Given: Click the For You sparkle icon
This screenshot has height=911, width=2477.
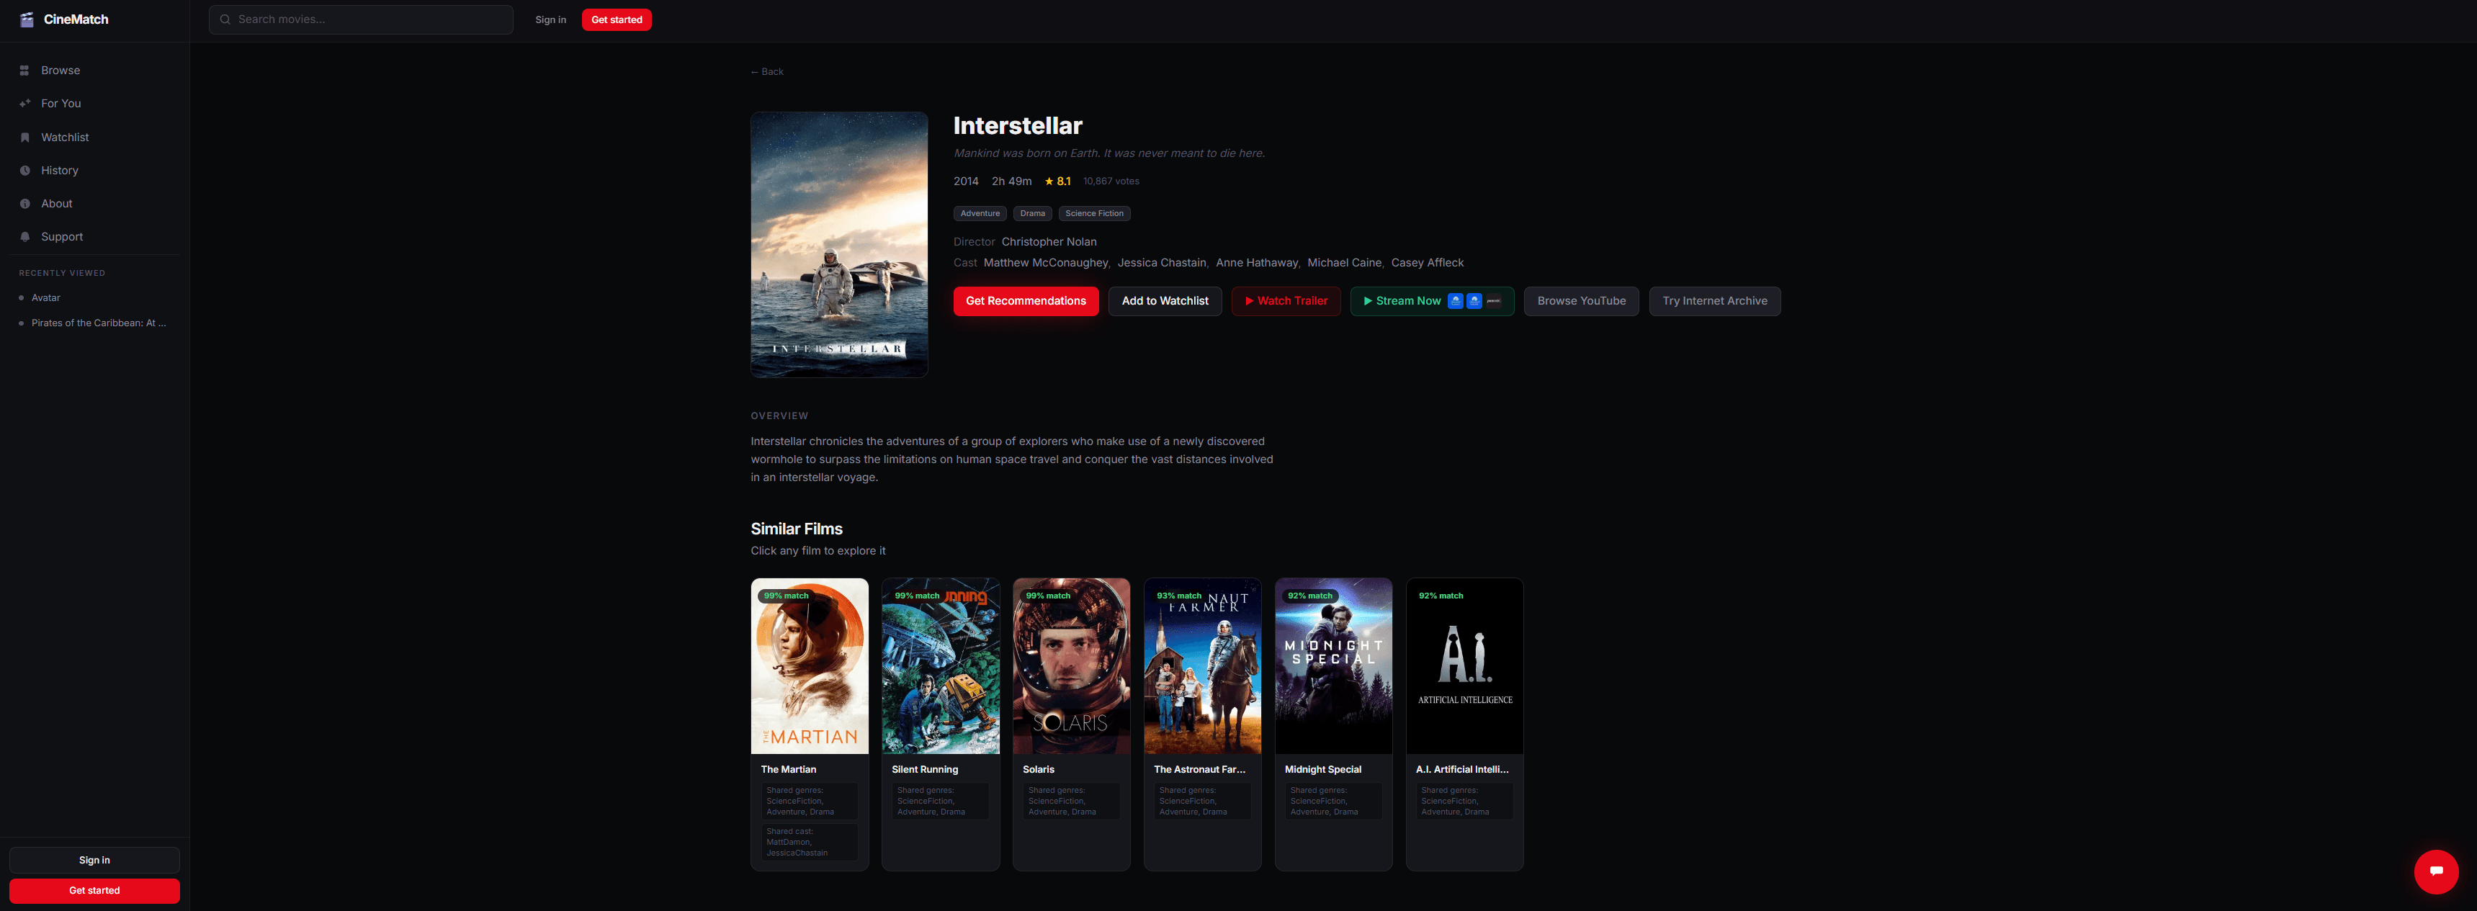Looking at the screenshot, I should (x=25, y=104).
